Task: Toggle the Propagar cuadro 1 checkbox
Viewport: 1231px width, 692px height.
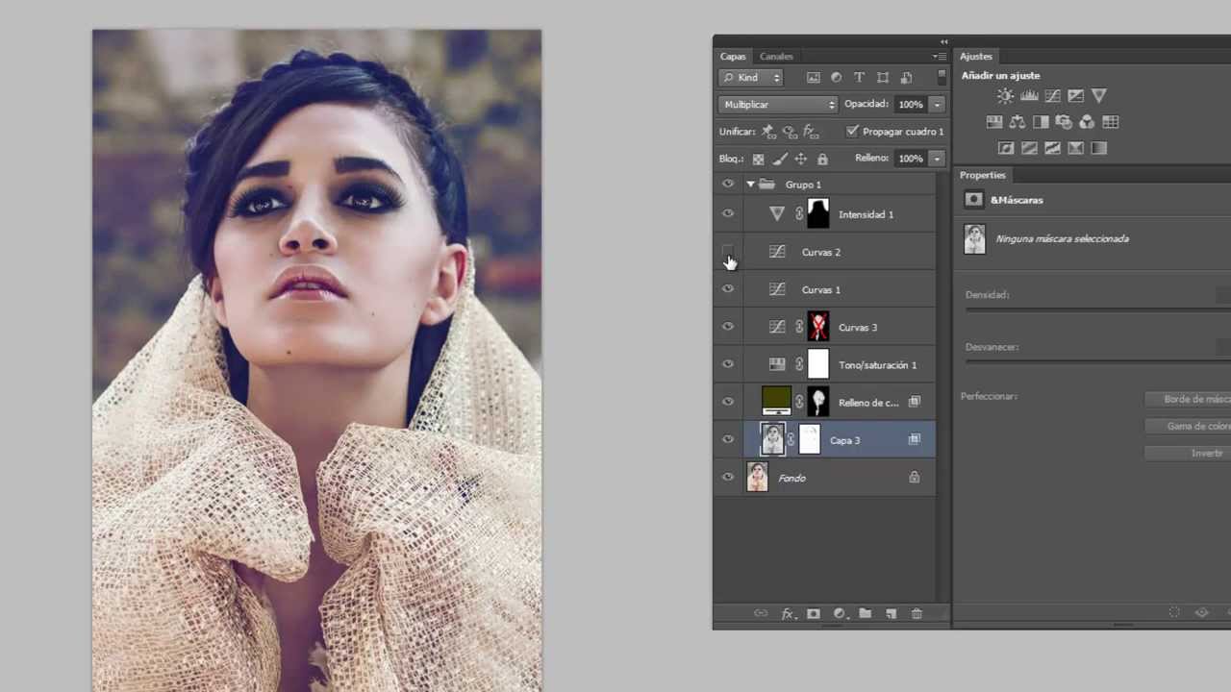Action: click(852, 131)
